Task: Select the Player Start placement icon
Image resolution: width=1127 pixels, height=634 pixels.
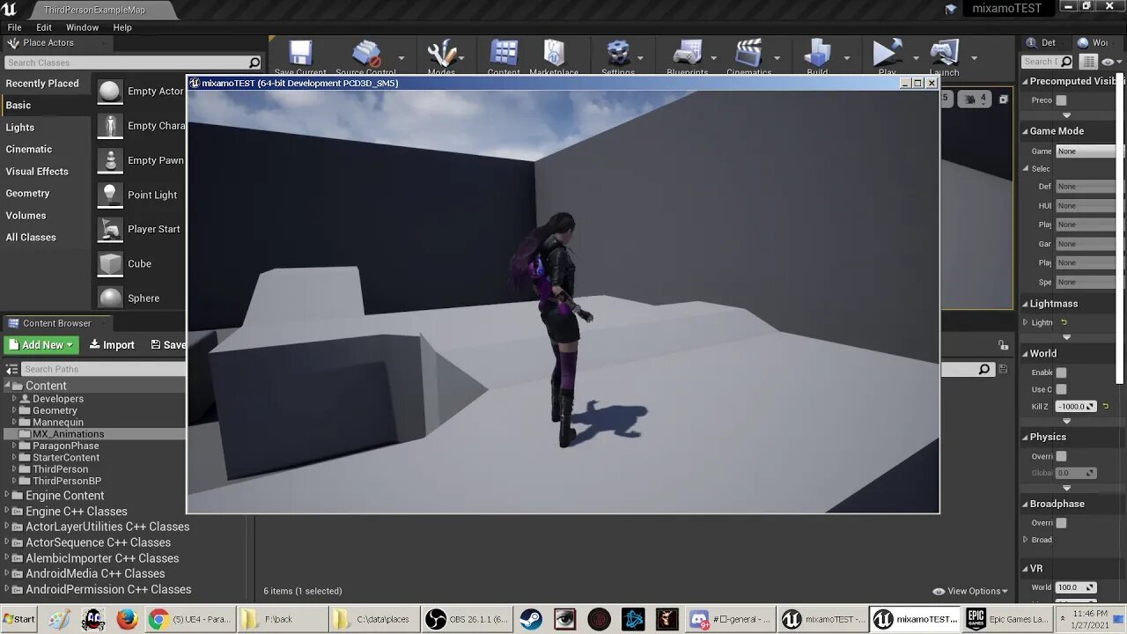Action: coord(110,229)
